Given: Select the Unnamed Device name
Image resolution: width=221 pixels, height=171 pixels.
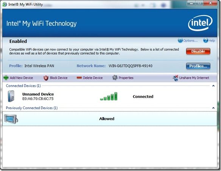Looking at the screenshot, I should pyautogui.click(x=38, y=94).
